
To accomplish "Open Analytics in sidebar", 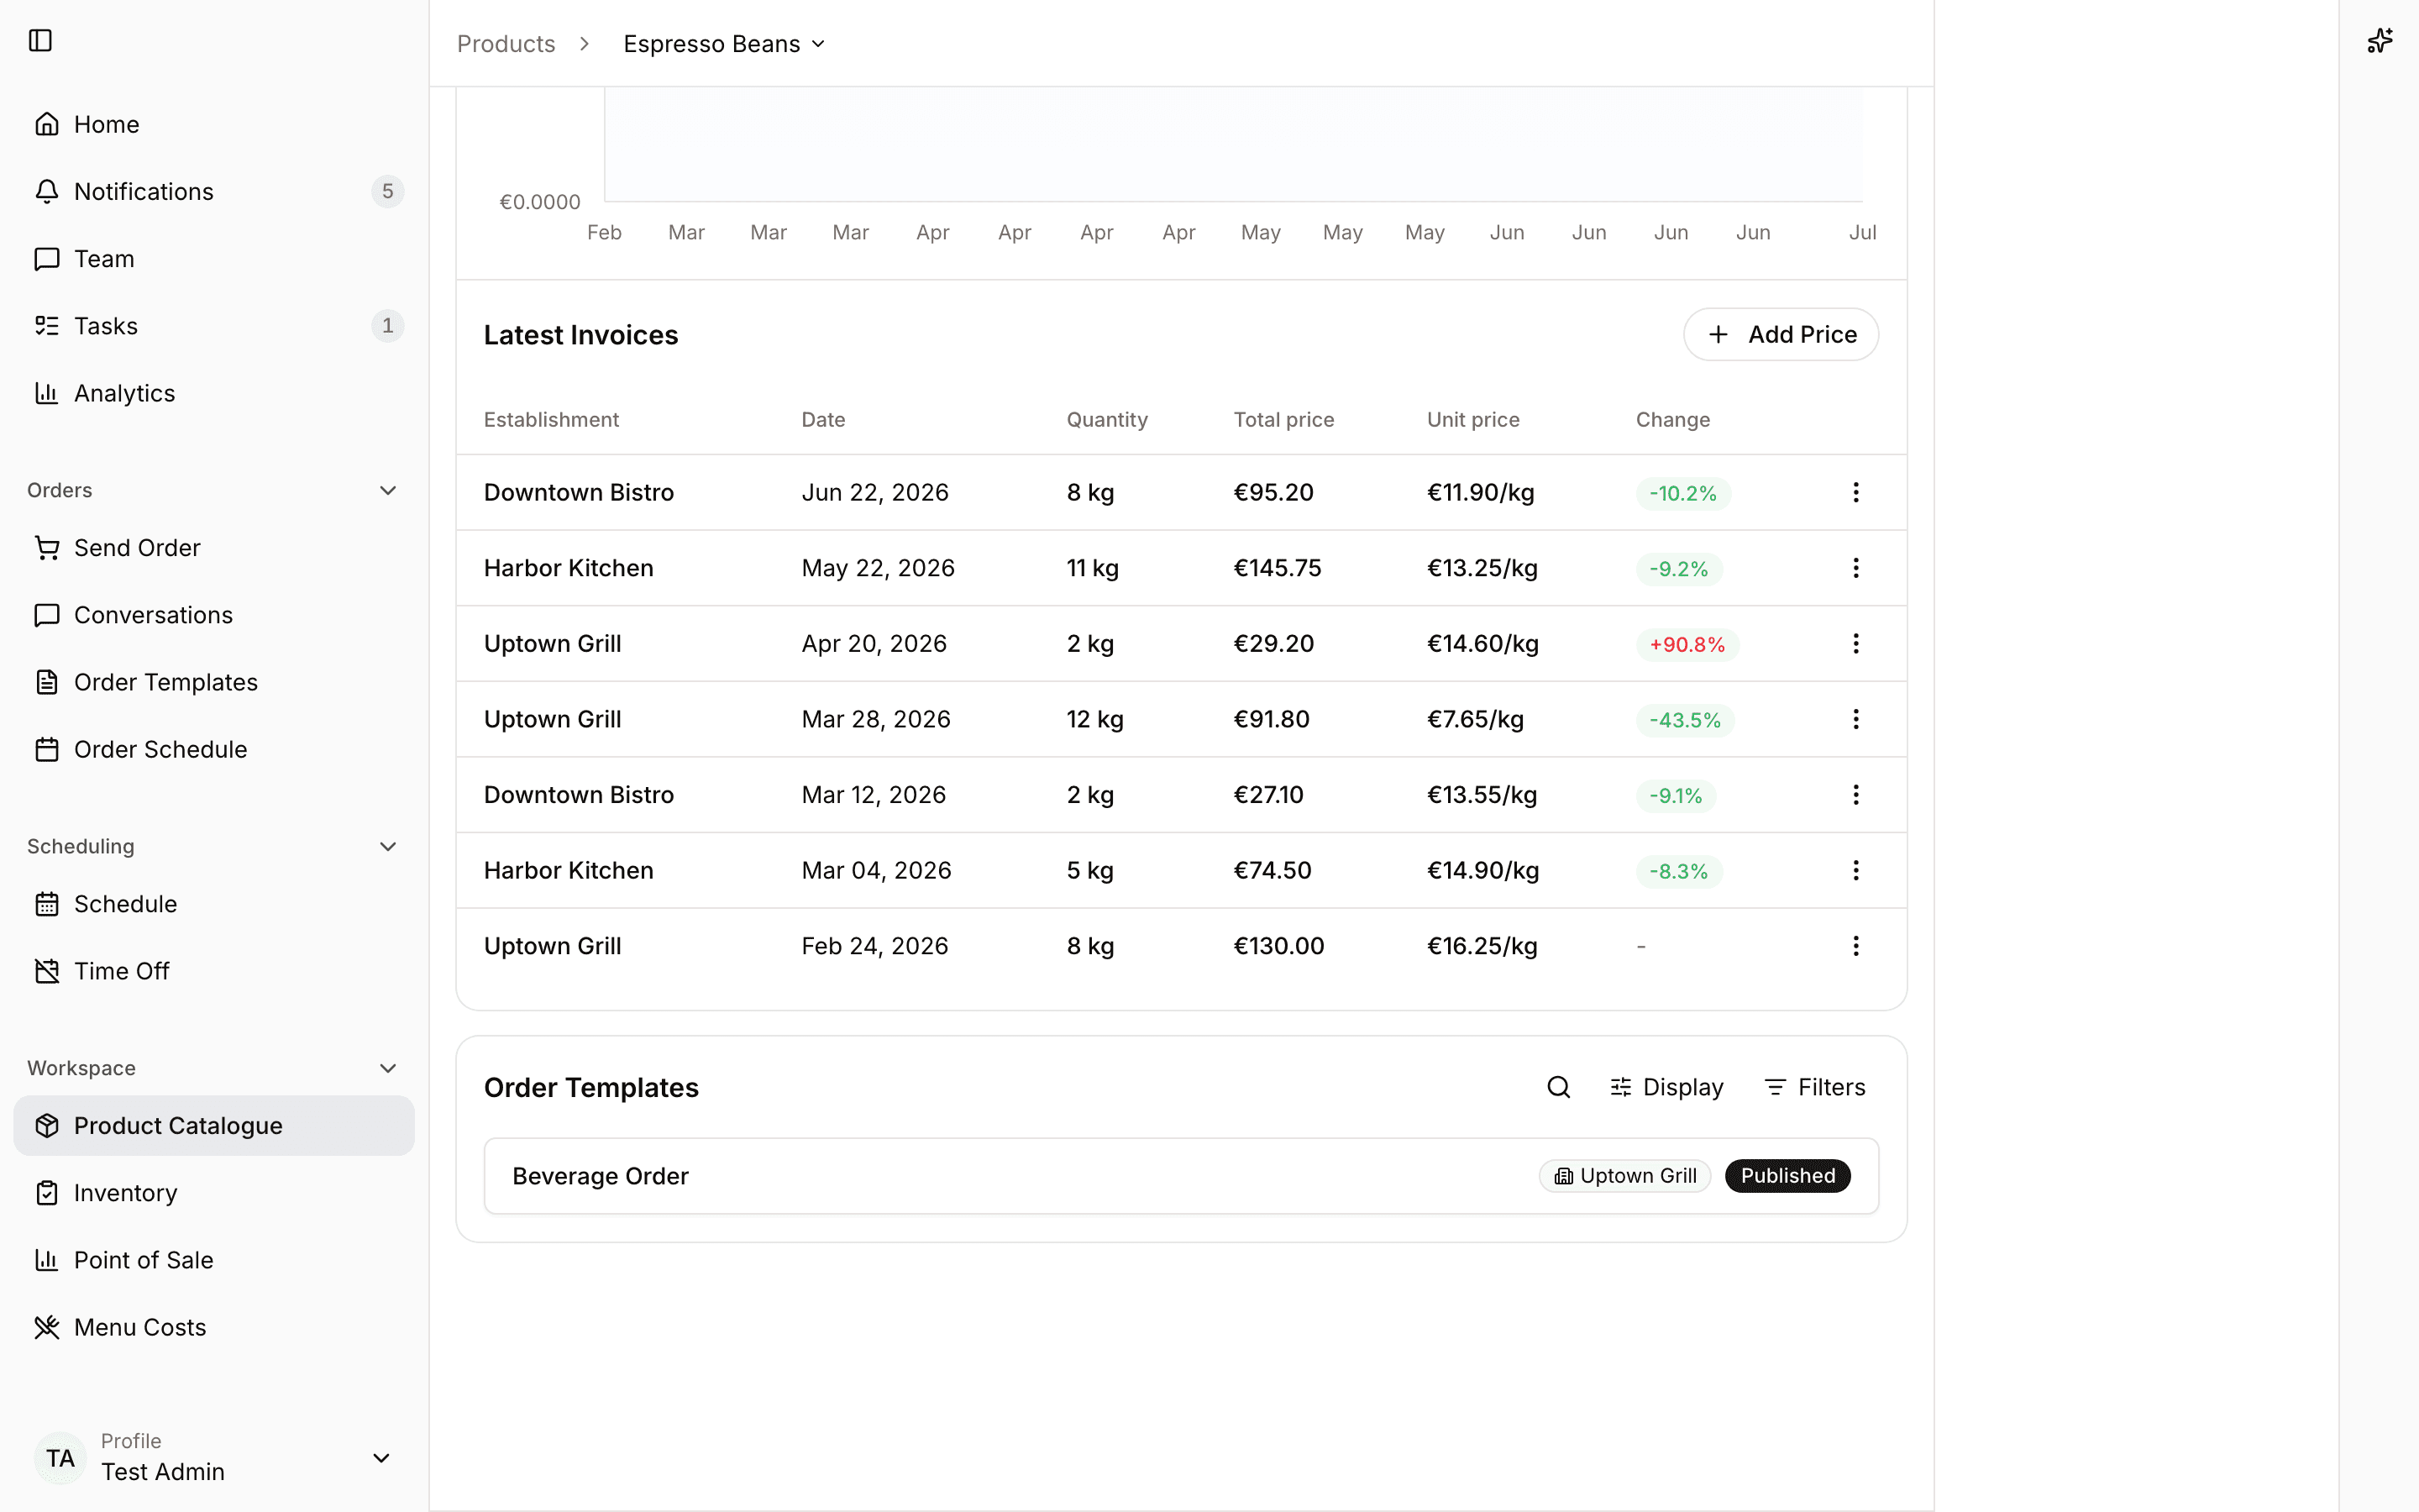I will 214,393.
